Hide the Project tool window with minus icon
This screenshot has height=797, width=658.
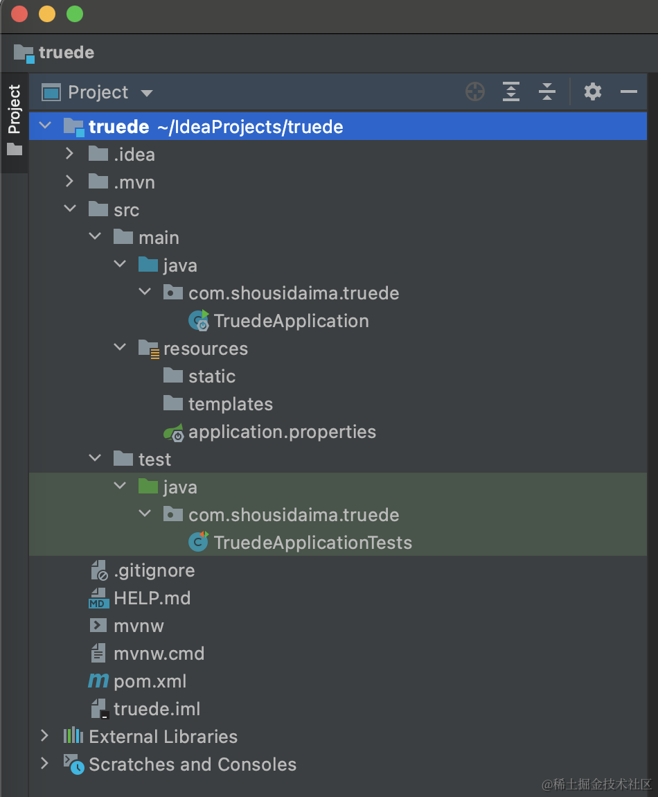[x=628, y=92]
